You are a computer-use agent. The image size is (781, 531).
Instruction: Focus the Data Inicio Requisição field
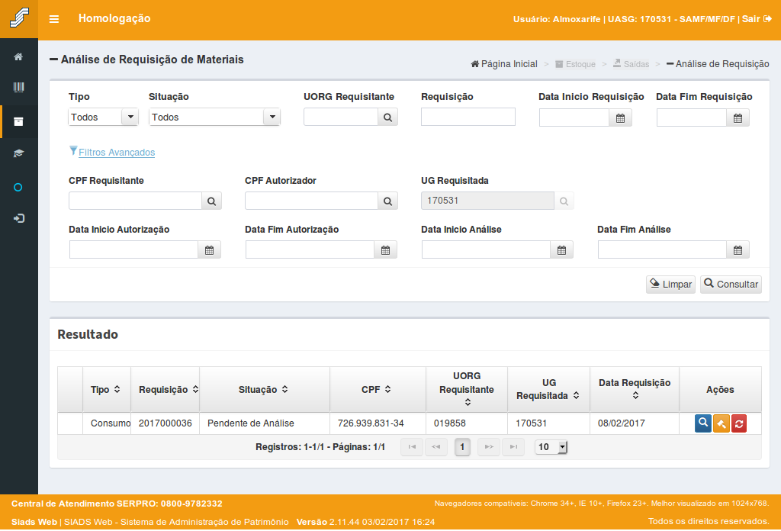574,118
